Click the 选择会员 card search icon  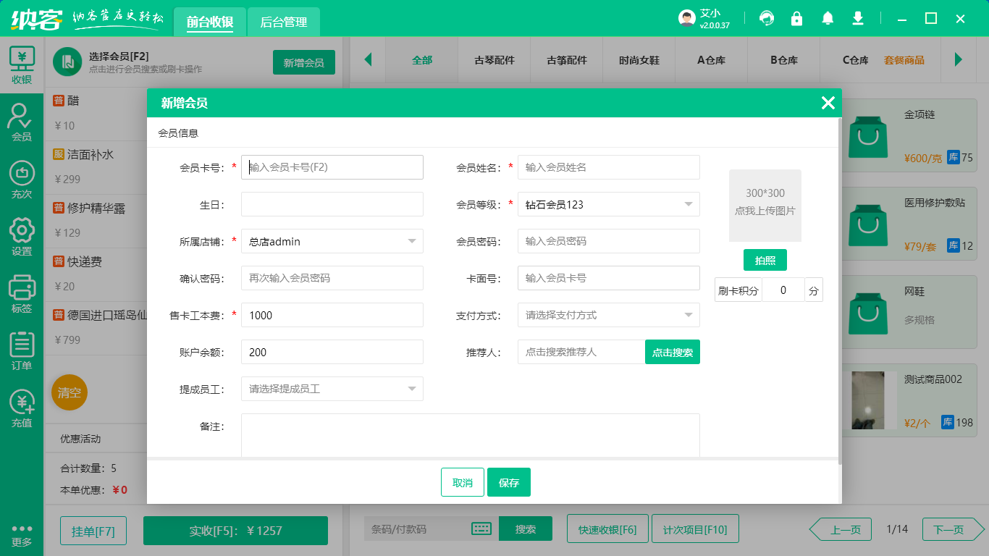[67, 62]
